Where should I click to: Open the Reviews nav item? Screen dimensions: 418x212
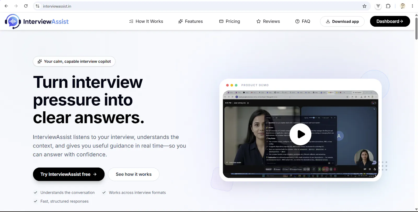[268, 21]
